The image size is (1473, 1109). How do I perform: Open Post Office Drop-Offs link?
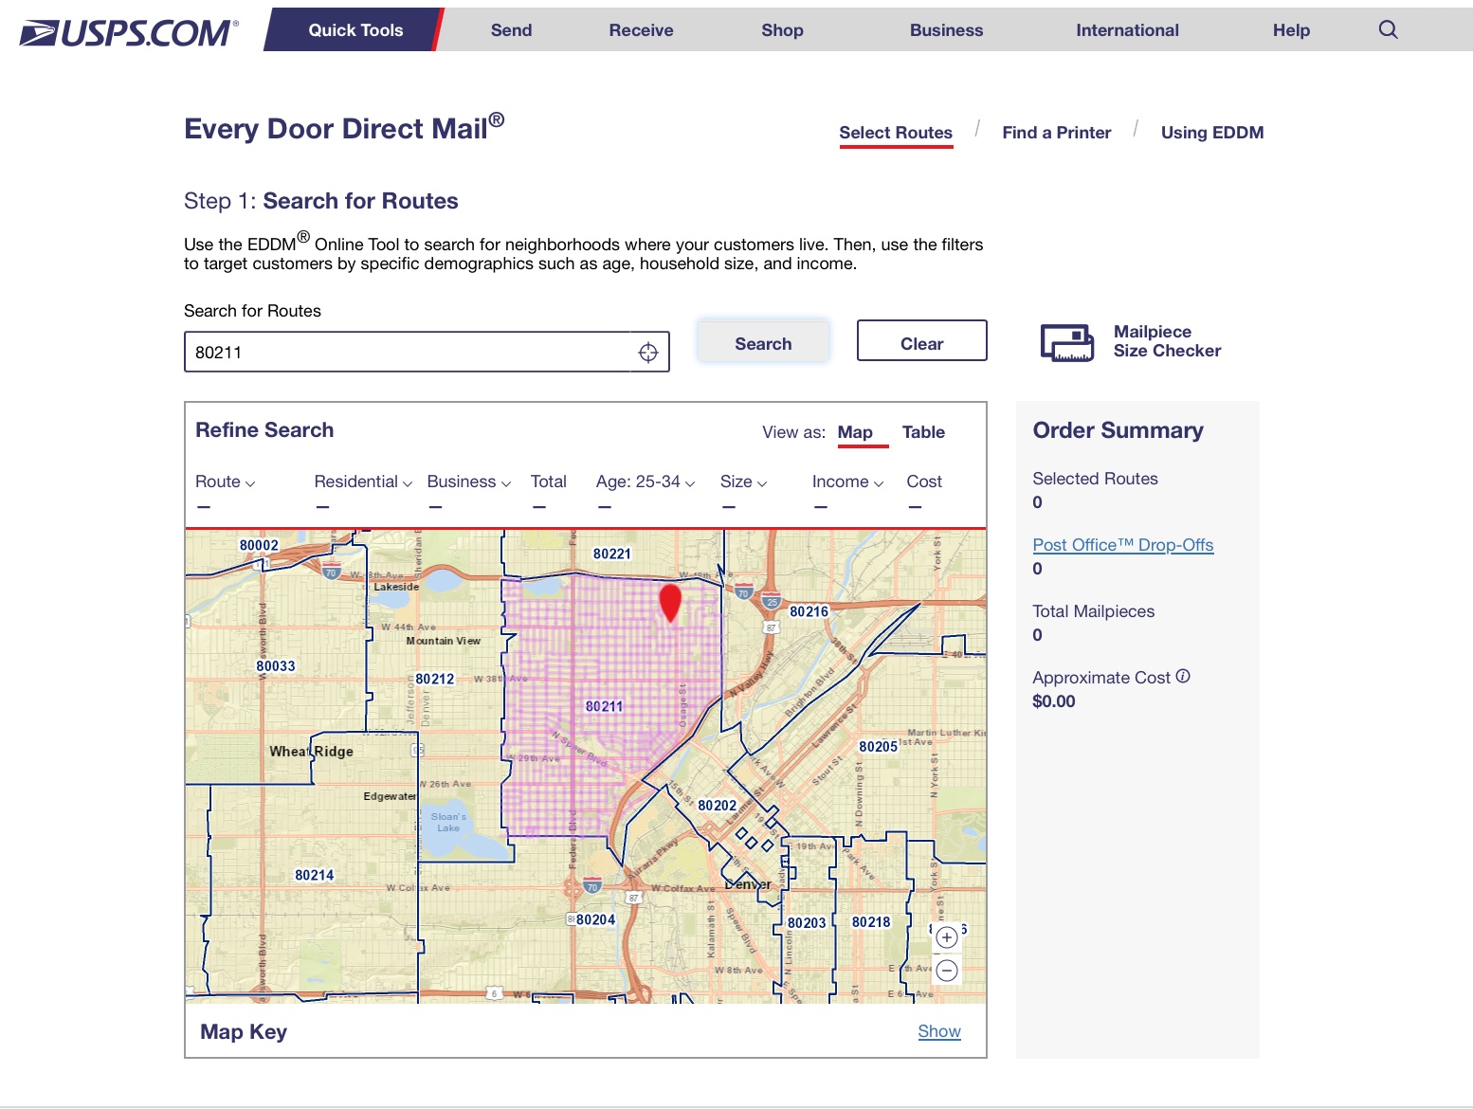click(1122, 545)
